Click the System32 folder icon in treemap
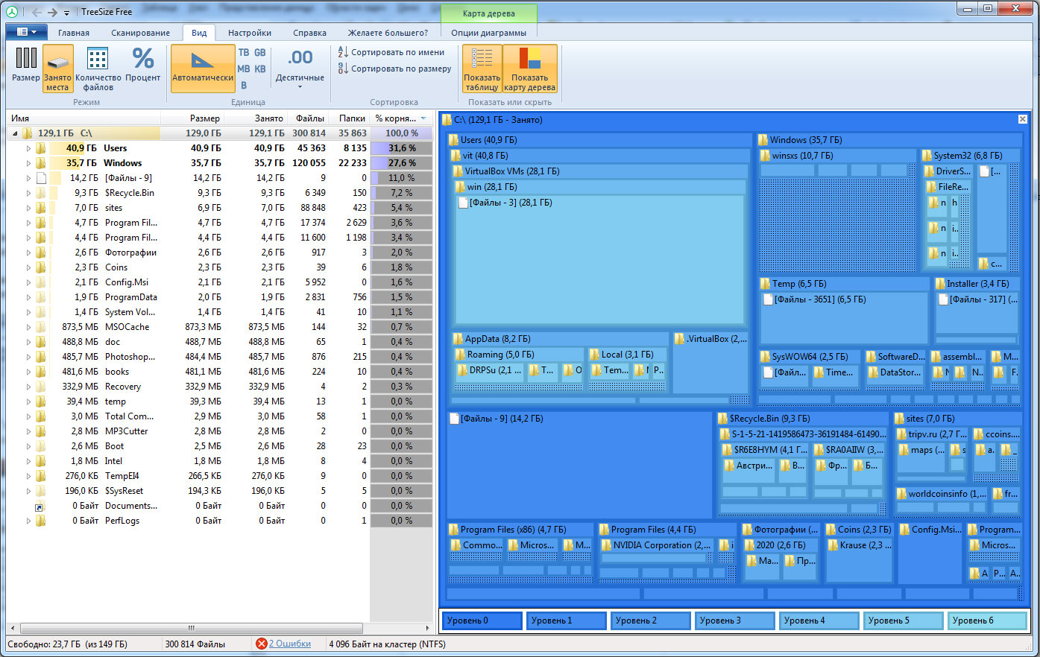This screenshot has height=657, width=1040. tap(927, 156)
